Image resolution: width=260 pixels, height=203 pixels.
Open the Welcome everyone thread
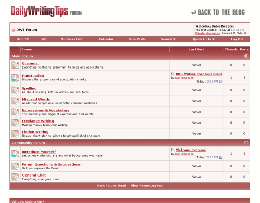191,150
